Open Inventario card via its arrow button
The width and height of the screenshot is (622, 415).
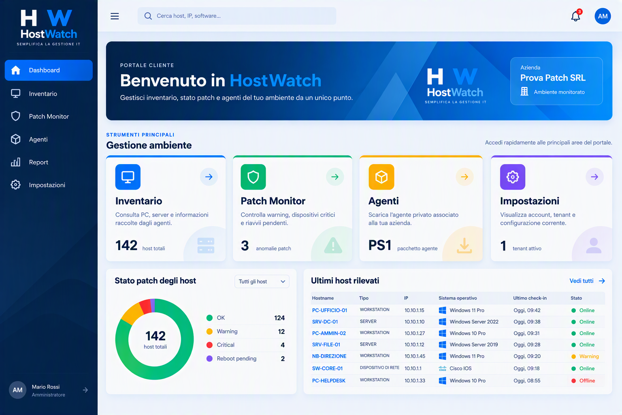click(x=209, y=177)
